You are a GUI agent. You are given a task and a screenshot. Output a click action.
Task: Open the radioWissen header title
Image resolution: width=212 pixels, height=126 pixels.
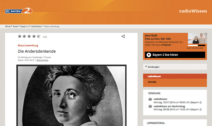pos(193,11)
